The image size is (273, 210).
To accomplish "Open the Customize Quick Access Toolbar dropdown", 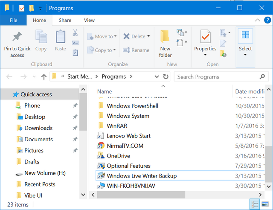I will [x=40, y=9].
